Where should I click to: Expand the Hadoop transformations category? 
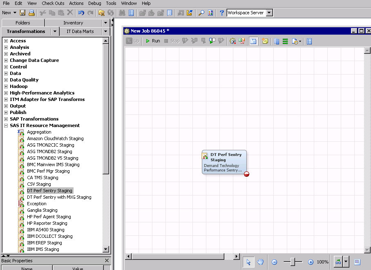[5, 86]
